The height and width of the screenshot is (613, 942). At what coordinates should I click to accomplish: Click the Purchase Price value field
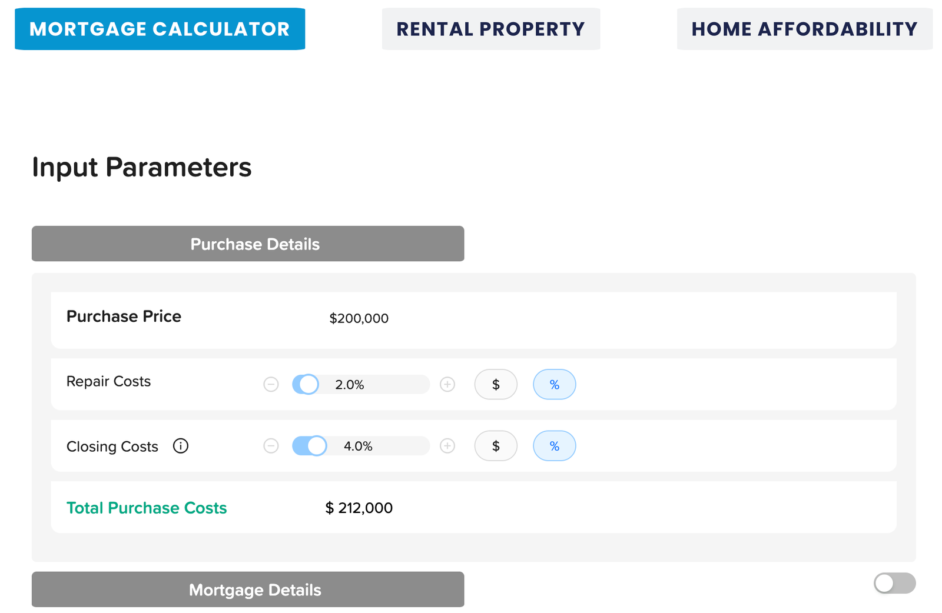tap(359, 318)
